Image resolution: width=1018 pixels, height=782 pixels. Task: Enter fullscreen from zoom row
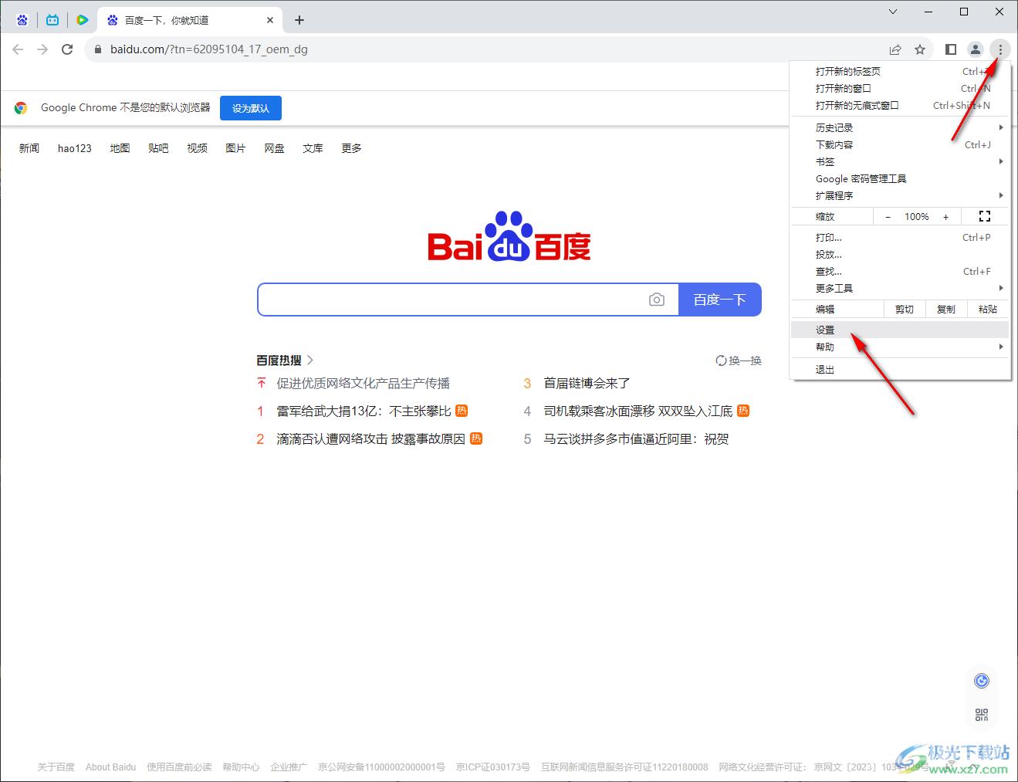(985, 217)
